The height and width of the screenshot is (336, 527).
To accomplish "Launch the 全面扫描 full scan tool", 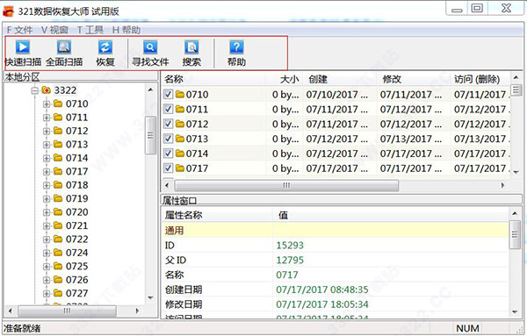I will (64, 53).
